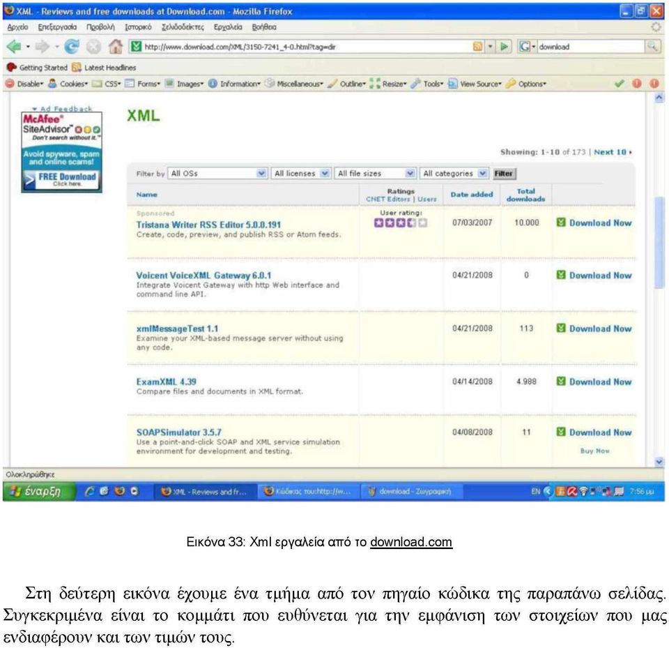Click the Back arrow navigation button
Image resolution: width=669 pixels, height=648 pixels.
point(14,47)
